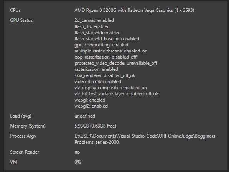Select viz_display_compositor: enabled_on text
Screen dimensions: 229x172
(x=110, y=88)
